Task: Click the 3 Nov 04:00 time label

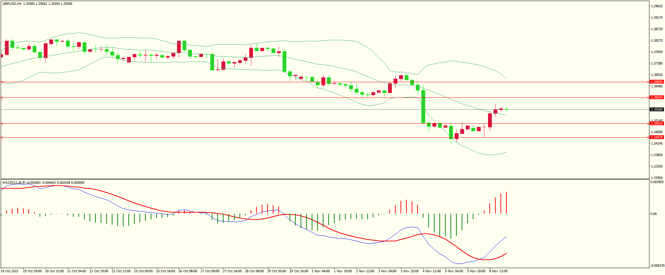Action: click(387, 271)
